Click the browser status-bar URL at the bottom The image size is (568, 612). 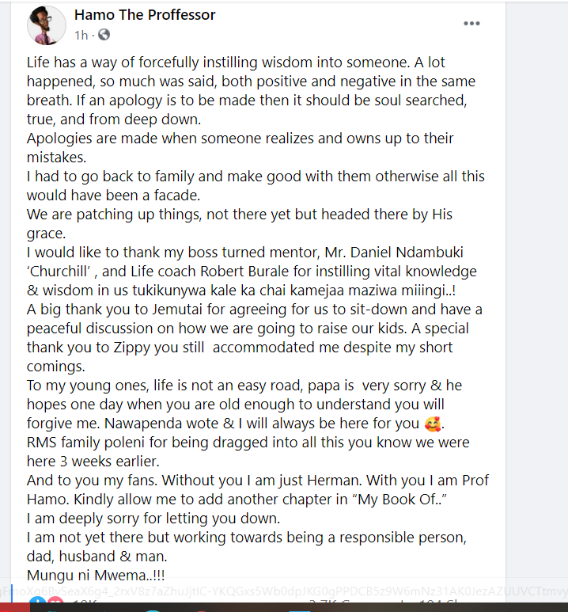tap(284, 590)
